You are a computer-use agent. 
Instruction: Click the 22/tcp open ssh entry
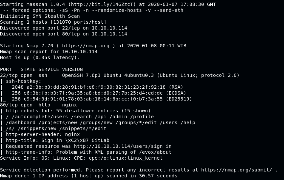pyautogui.click(x=24, y=75)
